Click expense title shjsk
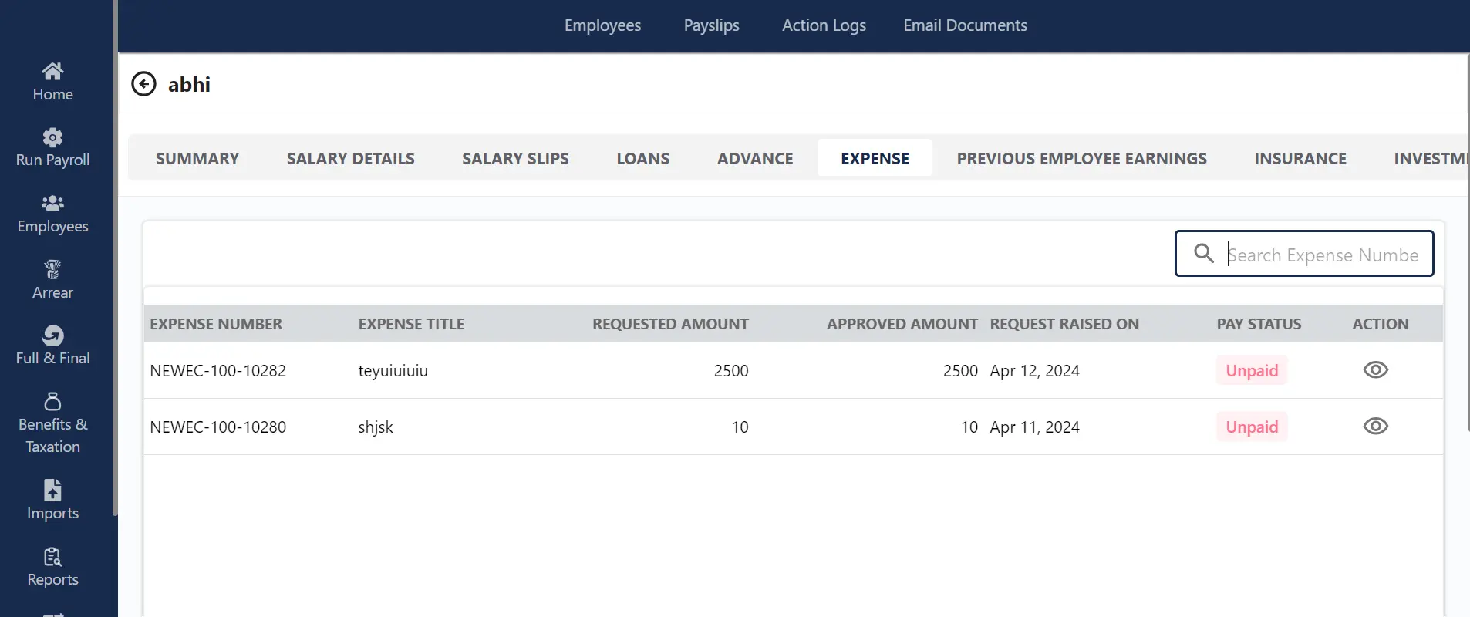This screenshot has height=617, width=1470. (x=376, y=427)
